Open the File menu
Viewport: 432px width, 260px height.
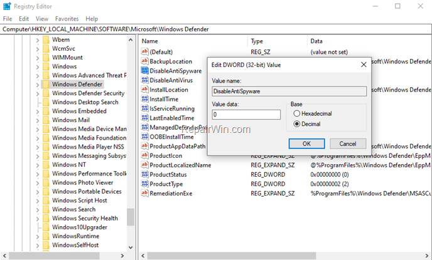[x=8, y=19]
